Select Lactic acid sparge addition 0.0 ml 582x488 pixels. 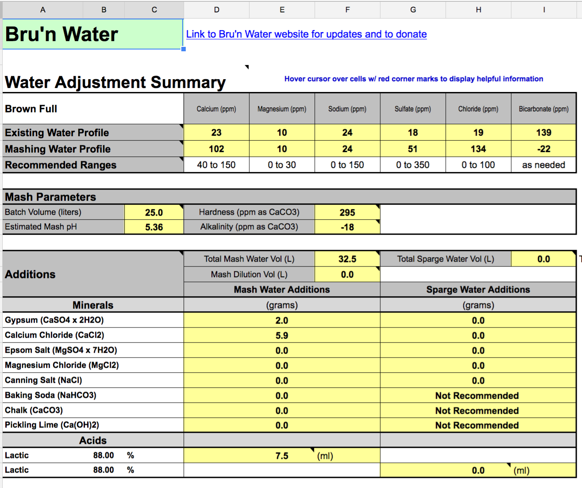(x=479, y=470)
